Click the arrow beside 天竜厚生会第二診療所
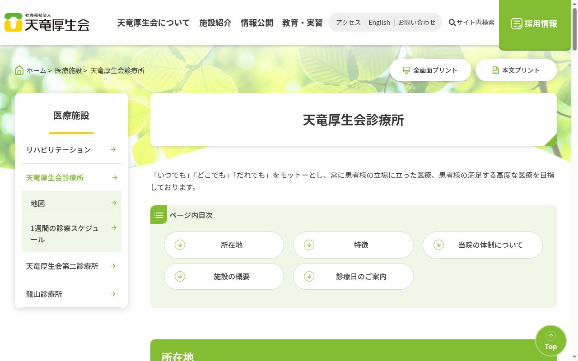This screenshot has width=578, height=361. point(113,266)
